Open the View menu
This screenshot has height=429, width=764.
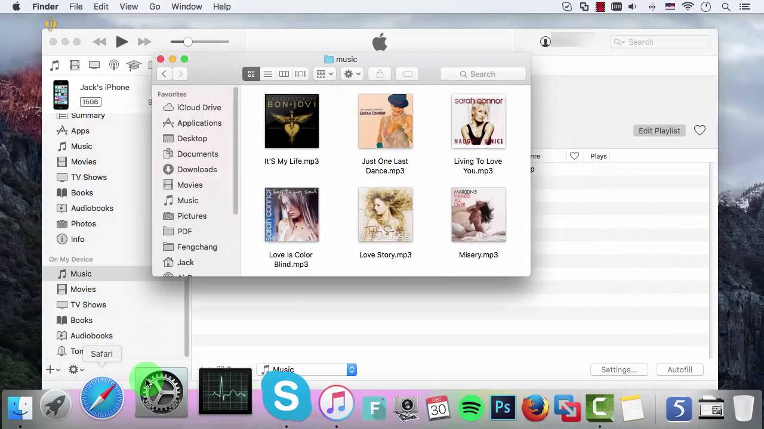tap(128, 7)
